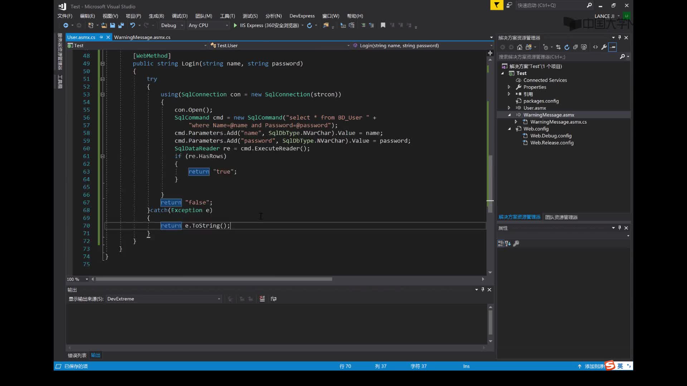Open the 文件(F) menu
687x386 pixels.
(x=65, y=16)
